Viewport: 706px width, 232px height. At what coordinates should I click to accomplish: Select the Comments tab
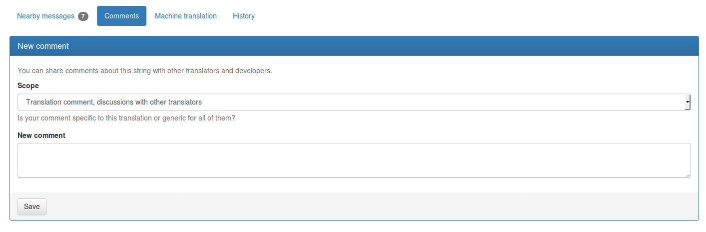pyautogui.click(x=121, y=16)
